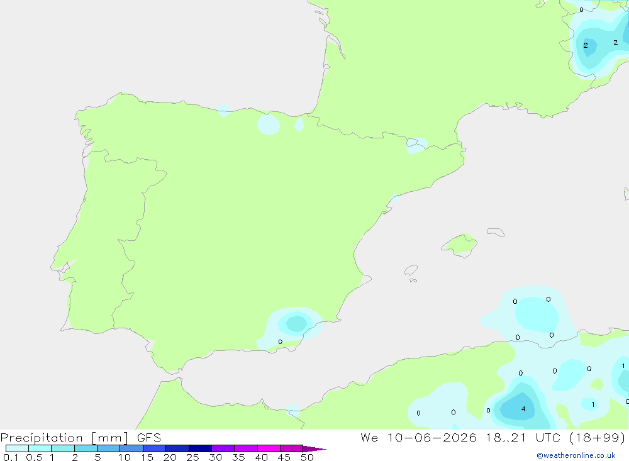629x461 pixels.
Task: Click the 15–20 mm legend color swatch
Action: [x=155, y=448]
